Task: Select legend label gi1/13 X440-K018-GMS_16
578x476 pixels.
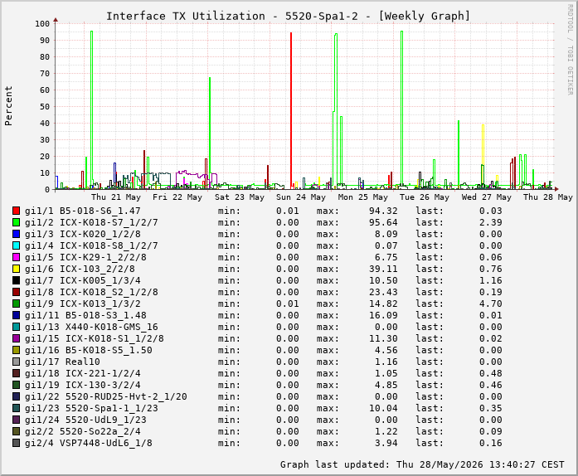Action: click(x=91, y=327)
